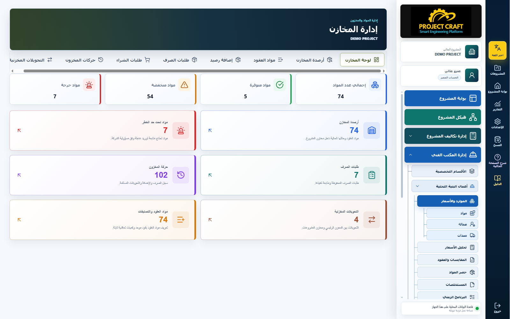510x319 pixels.
Task: Open arrow link on حركة المخزون card
Action: click(19, 175)
